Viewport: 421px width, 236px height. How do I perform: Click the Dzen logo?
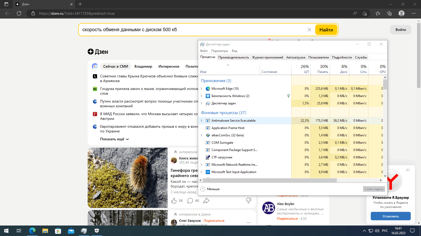click(x=98, y=52)
